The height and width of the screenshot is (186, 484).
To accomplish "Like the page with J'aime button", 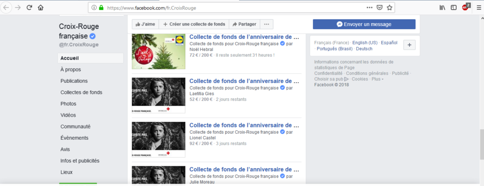I will 146,25.
